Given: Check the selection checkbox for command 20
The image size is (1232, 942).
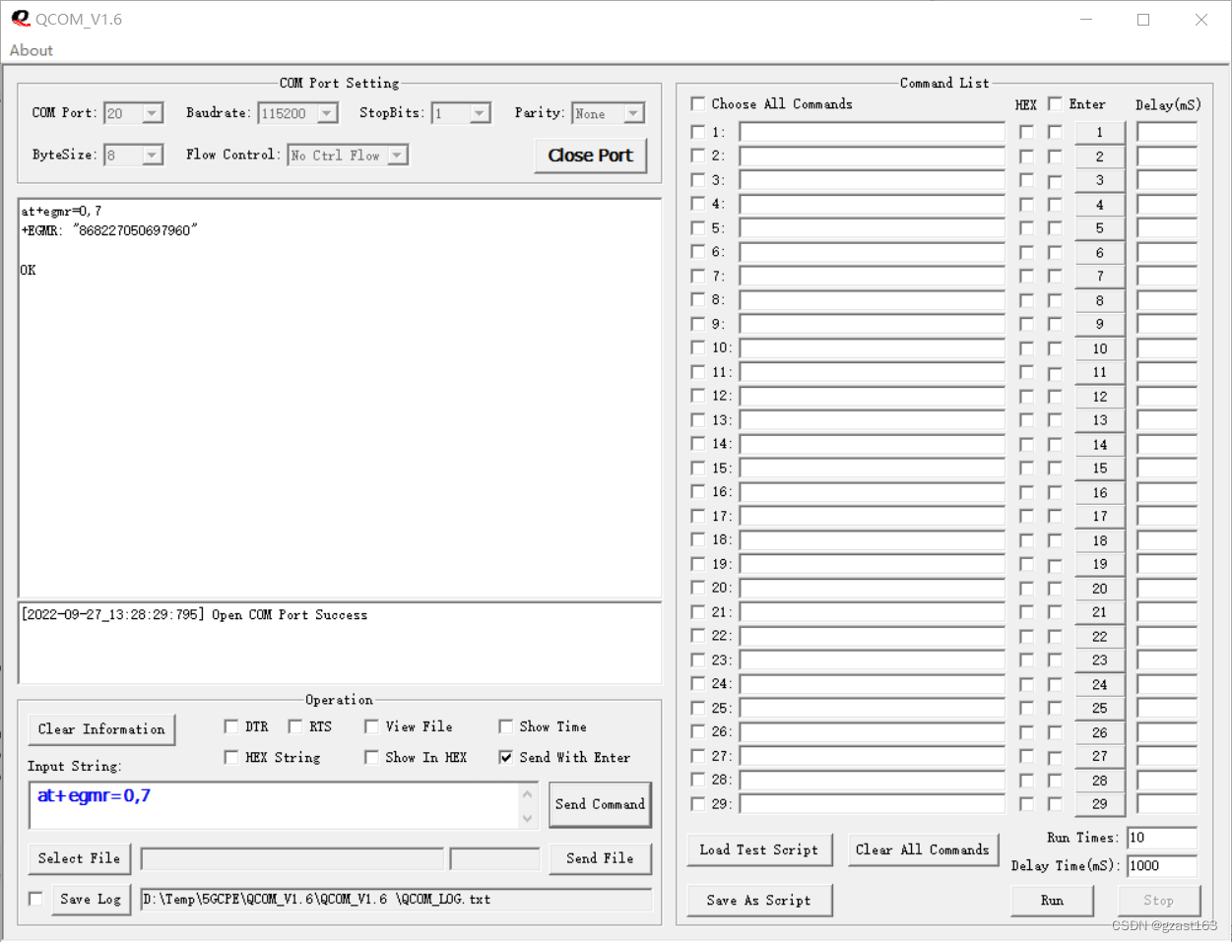Looking at the screenshot, I should [698, 588].
